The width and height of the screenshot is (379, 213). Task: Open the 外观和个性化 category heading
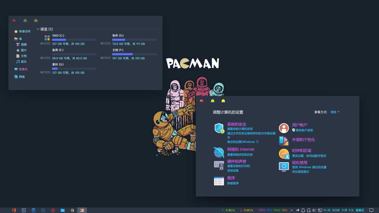[303, 140]
